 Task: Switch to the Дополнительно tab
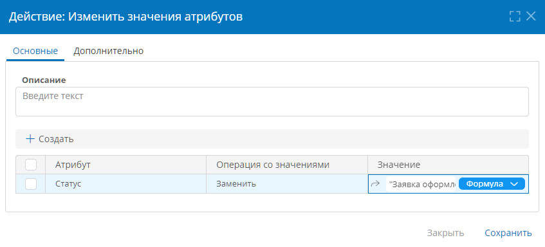109,51
